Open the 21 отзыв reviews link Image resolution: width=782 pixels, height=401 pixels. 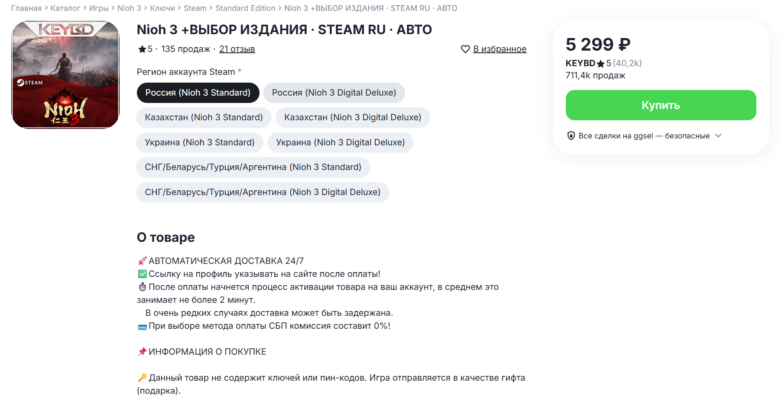[x=237, y=49]
